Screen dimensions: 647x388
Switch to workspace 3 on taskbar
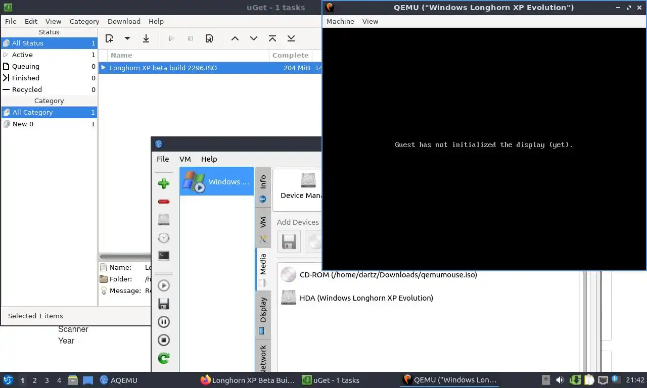click(x=47, y=380)
